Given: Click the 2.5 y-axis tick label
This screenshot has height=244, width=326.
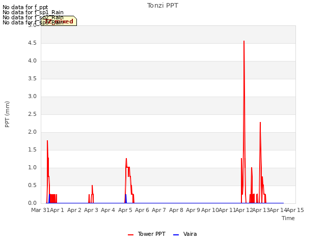Looking at the screenshot, I should coord(32,114).
